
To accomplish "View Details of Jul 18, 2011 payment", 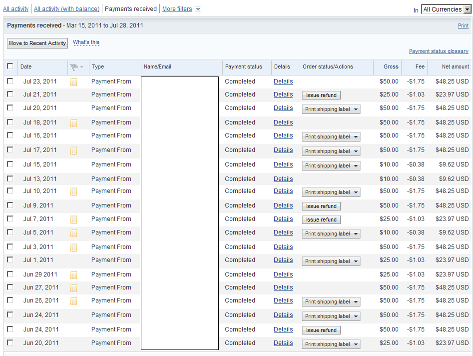I will (x=283, y=122).
